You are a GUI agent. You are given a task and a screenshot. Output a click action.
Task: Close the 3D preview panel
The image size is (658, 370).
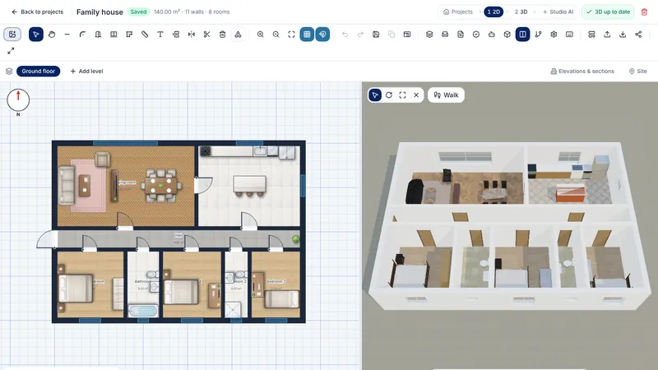(x=416, y=95)
